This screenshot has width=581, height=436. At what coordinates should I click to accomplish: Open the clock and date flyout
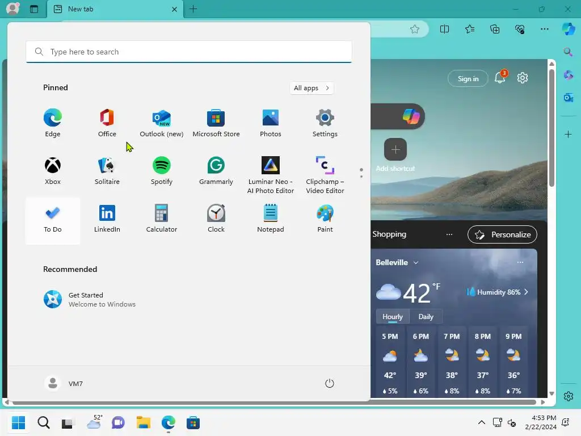tap(541, 422)
